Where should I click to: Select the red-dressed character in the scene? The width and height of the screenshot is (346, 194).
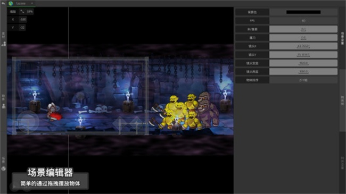[x=54, y=112]
